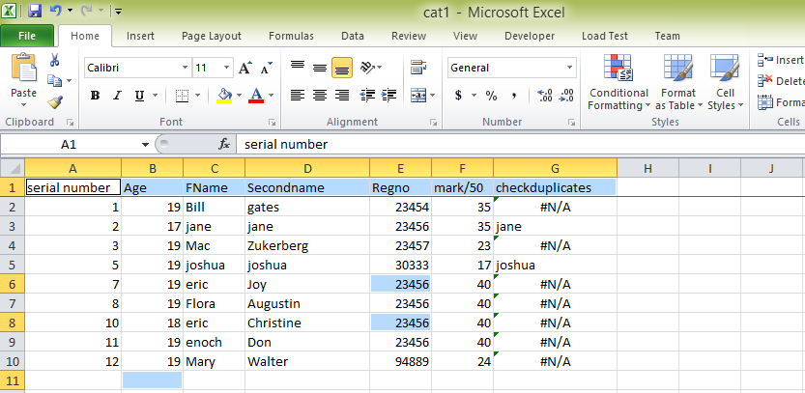Open the Paste options arrow
The width and height of the screenshot is (805, 393).
[x=23, y=105]
